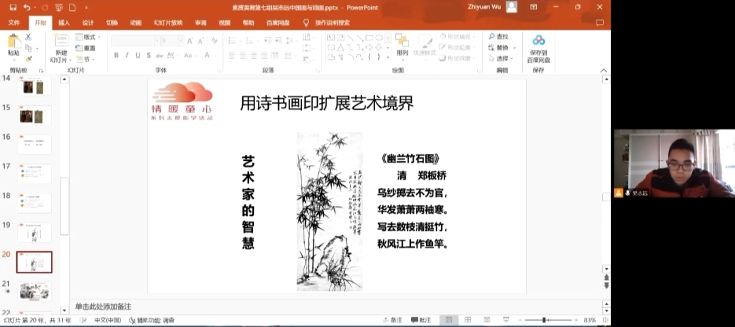Open the comments speech-bubble icon
This screenshot has height=327, width=735.
600,22
